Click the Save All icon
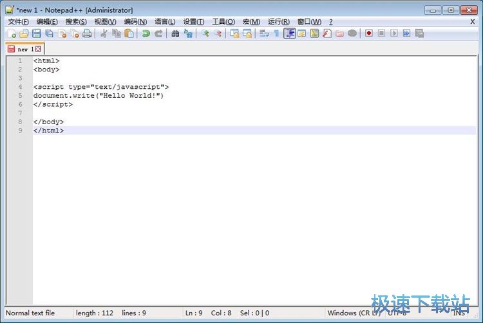Viewport: 483px width, 323px height. click(50, 33)
